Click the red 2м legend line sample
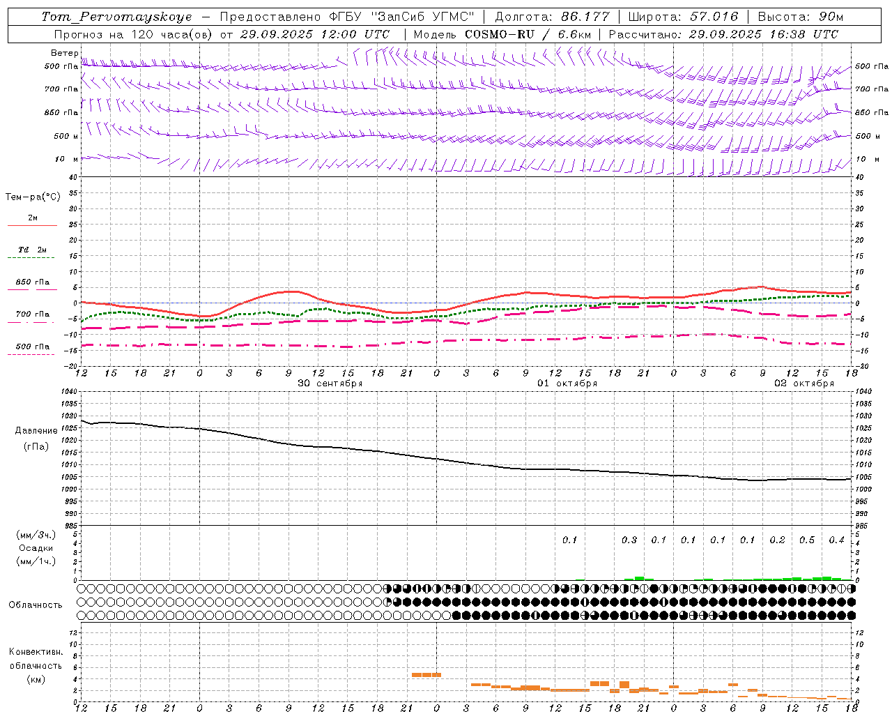The image size is (892, 714). [33, 225]
